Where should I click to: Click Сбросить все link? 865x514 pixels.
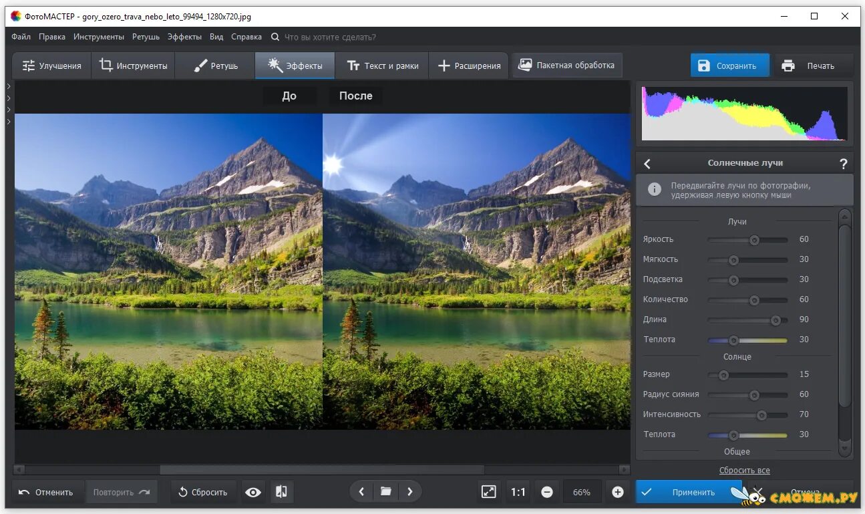click(744, 471)
